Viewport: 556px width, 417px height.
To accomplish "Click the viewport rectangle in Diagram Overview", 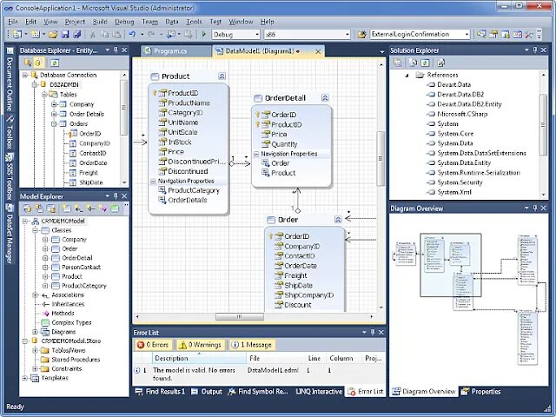I will click(x=451, y=265).
